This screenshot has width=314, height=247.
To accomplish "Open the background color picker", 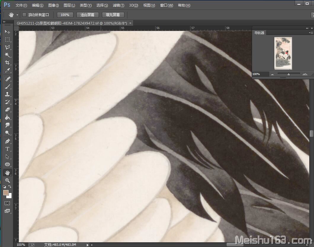I will point(10,196).
